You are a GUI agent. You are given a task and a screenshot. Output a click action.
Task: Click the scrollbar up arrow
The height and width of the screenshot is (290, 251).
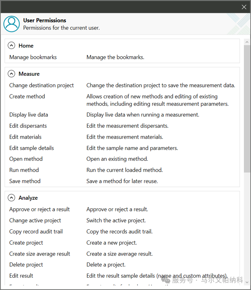coord(247,42)
